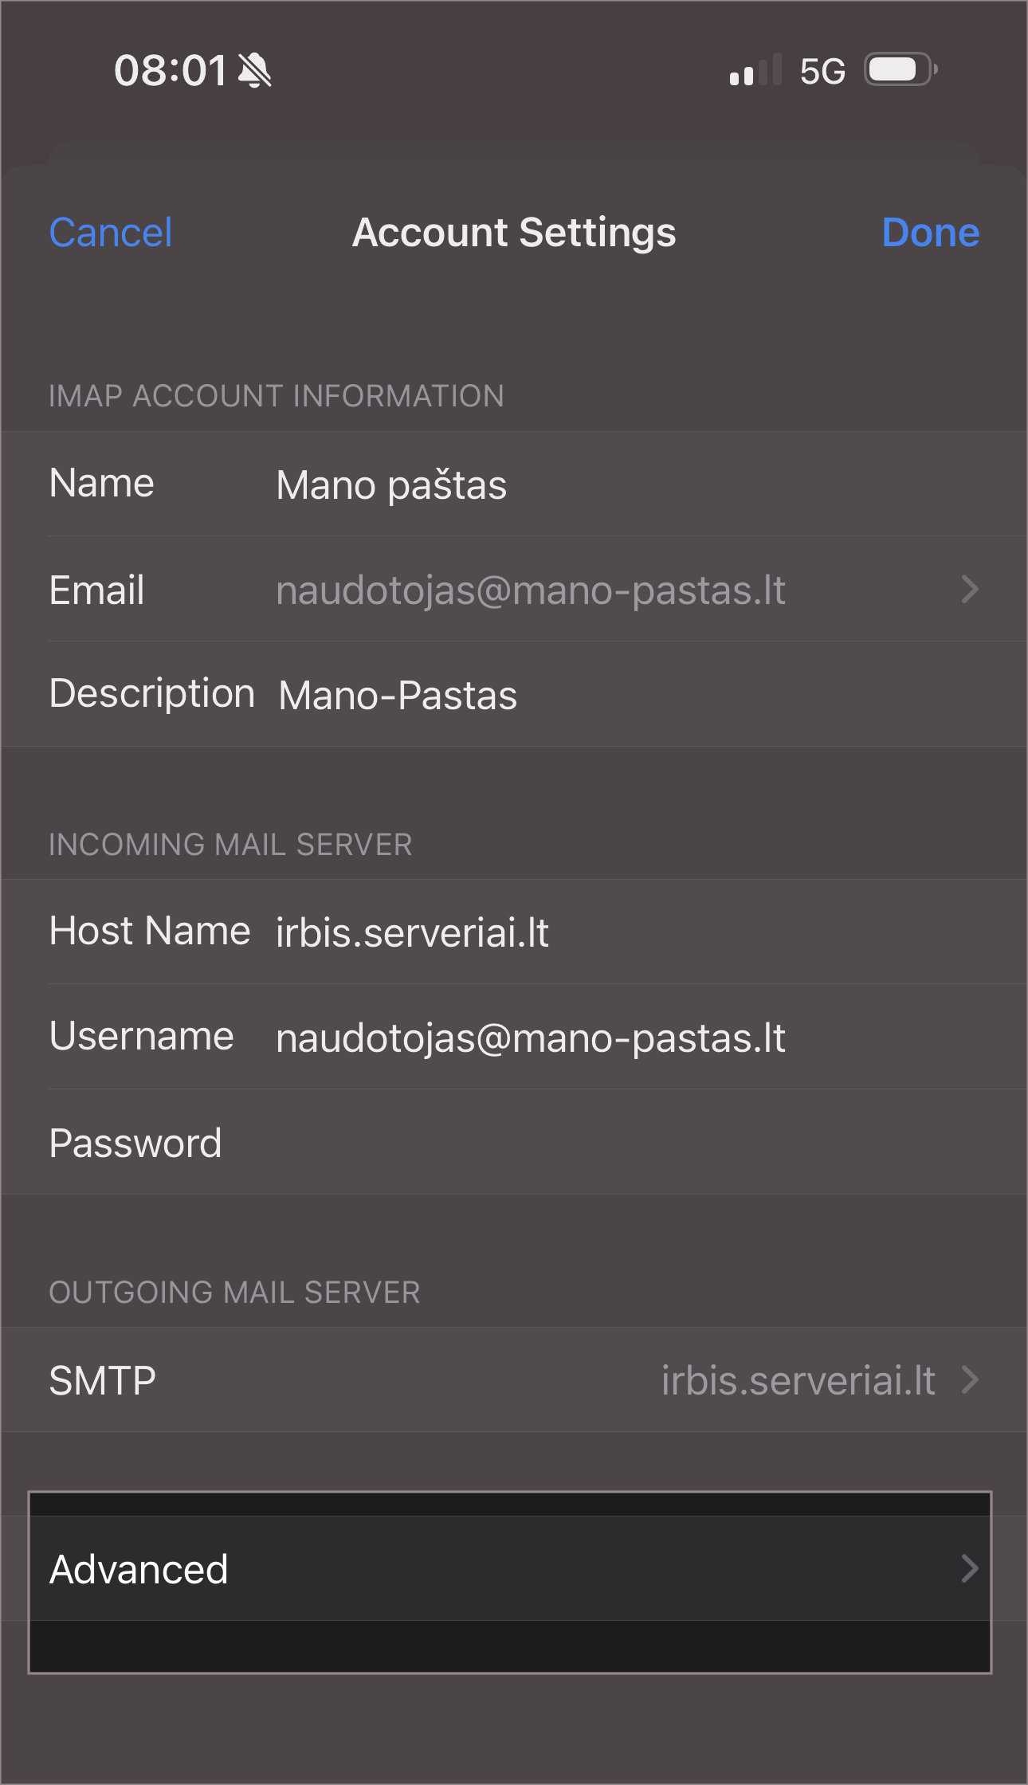Open the Email address naudotojas@mano-pastas.lt

coord(530,590)
